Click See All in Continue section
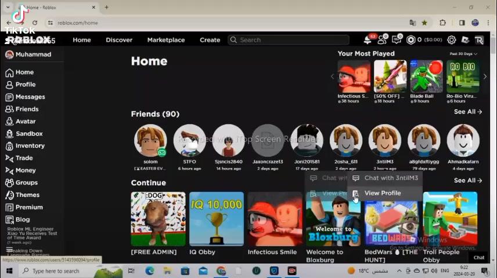This screenshot has width=497, height=278. coord(467,181)
